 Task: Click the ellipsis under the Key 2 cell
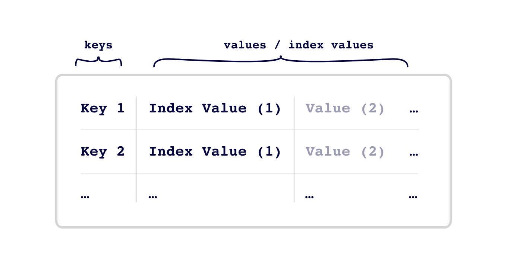tap(85, 197)
